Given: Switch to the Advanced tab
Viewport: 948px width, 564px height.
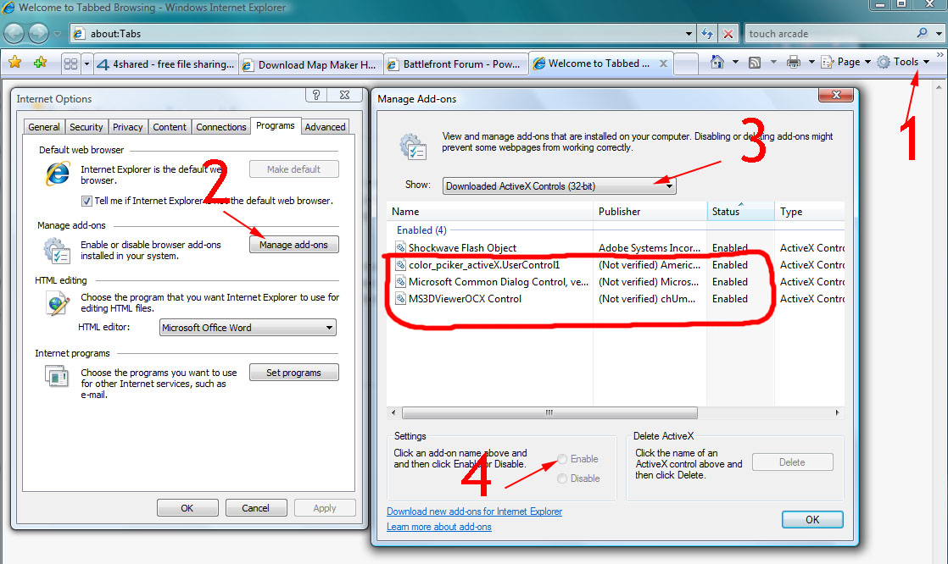Looking at the screenshot, I should pyautogui.click(x=325, y=127).
